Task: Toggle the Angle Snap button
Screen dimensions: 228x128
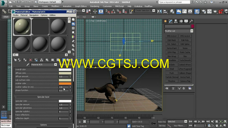Action: coord(113,11)
